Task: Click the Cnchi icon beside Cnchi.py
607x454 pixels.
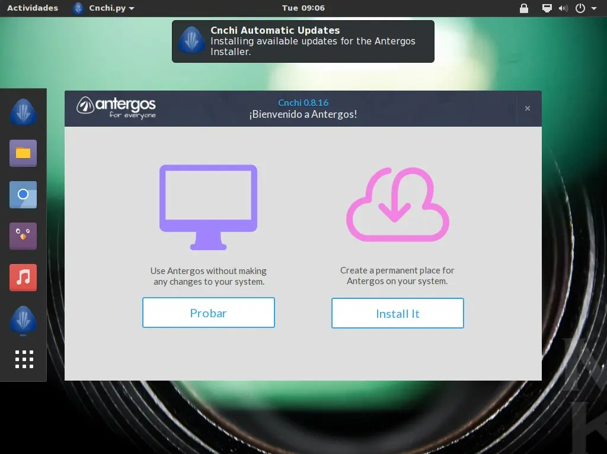Action: pos(78,8)
